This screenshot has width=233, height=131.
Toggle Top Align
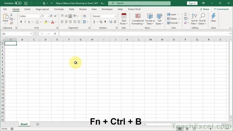point(62,16)
